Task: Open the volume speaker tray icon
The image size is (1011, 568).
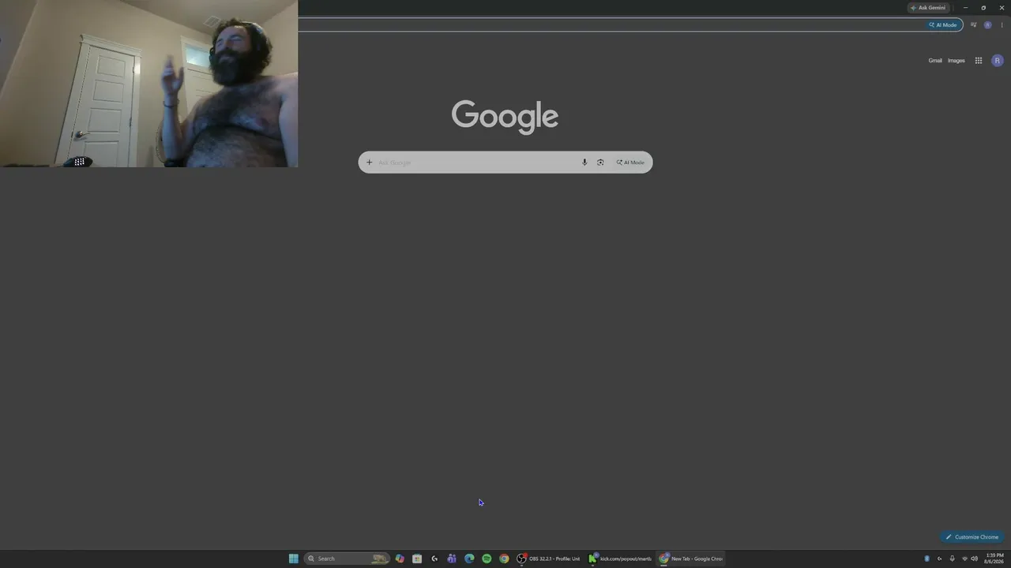Action: point(975,559)
